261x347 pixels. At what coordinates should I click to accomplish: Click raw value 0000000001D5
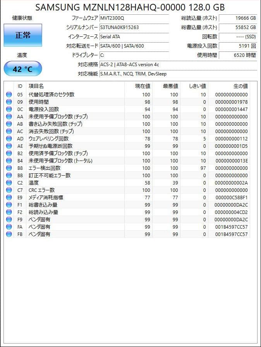(231, 146)
